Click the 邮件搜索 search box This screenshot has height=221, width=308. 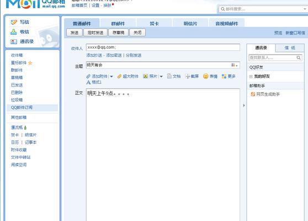[x=263, y=9]
